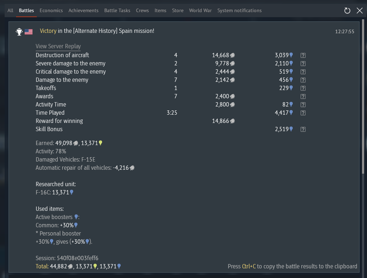The height and width of the screenshot is (278, 367).
Task: Open the All messages tab
Action: (x=10, y=10)
